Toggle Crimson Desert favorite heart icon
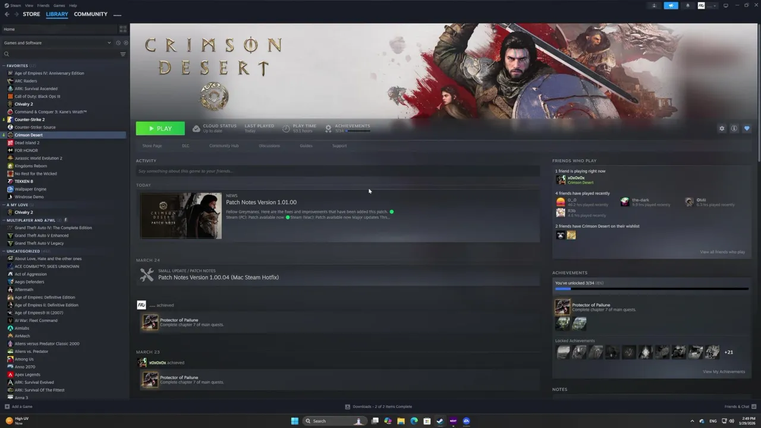761x428 pixels. [x=747, y=128]
